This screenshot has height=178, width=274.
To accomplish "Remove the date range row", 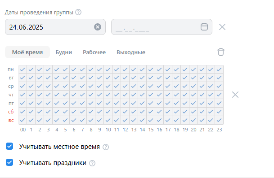I will pyautogui.click(x=222, y=27).
